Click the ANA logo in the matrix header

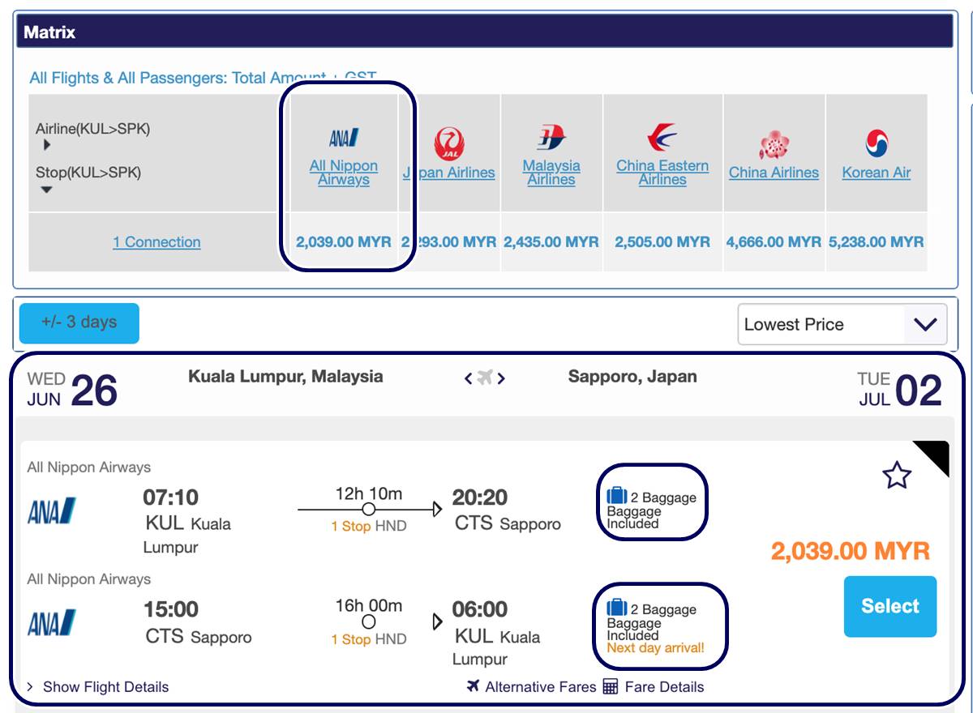(344, 138)
